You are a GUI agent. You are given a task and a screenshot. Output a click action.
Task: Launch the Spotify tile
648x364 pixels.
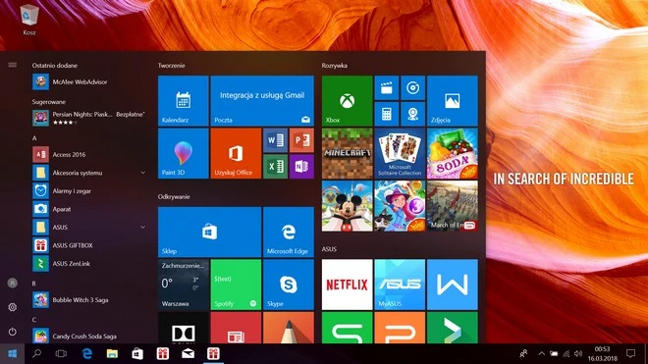(x=236, y=285)
